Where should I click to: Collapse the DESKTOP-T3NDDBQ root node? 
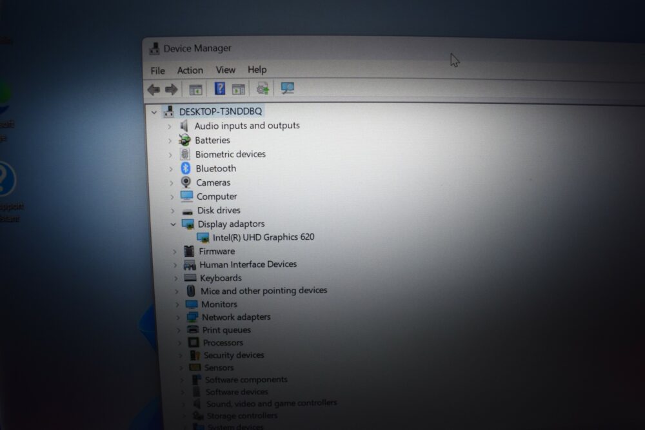tap(154, 112)
